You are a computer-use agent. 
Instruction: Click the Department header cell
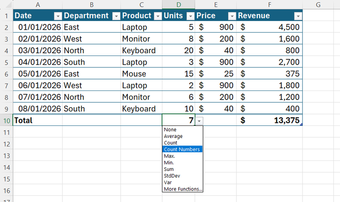(x=91, y=16)
